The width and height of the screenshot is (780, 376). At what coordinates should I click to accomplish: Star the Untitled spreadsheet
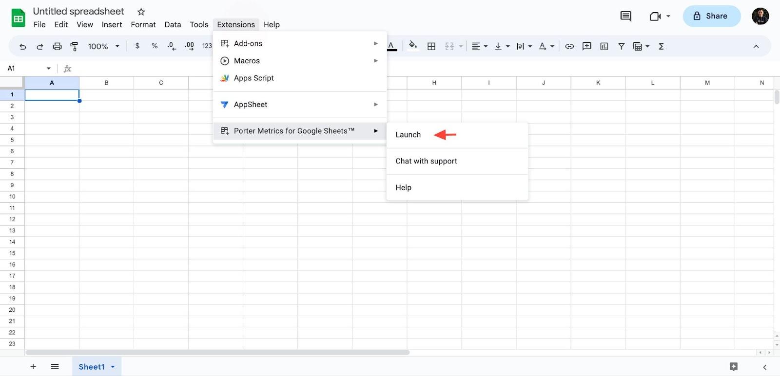141,11
